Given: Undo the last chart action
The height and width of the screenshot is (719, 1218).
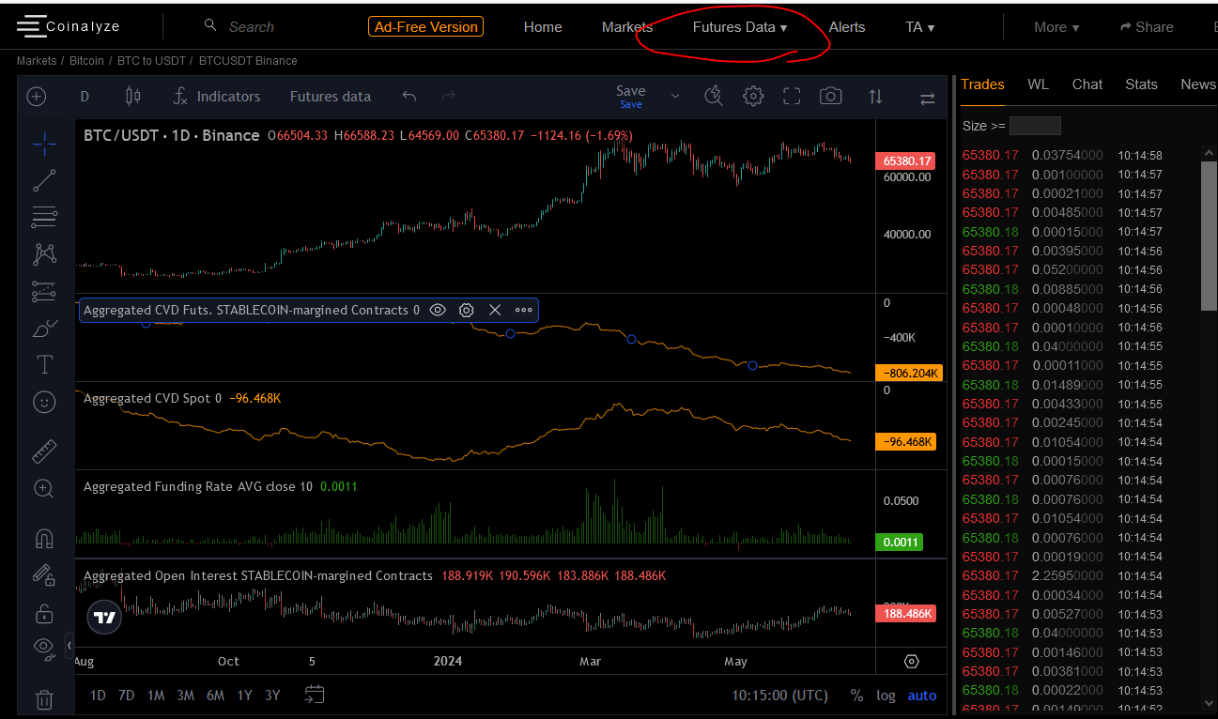Looking at the screenshot, I should point(409,96).
